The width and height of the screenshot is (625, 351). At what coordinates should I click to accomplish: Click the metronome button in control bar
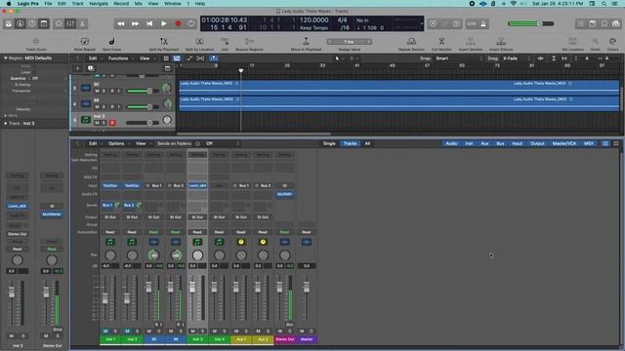point(483,23)
